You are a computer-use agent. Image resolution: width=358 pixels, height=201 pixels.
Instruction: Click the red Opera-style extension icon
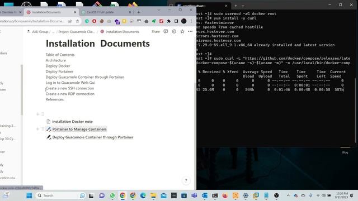[x=94, y=21]
